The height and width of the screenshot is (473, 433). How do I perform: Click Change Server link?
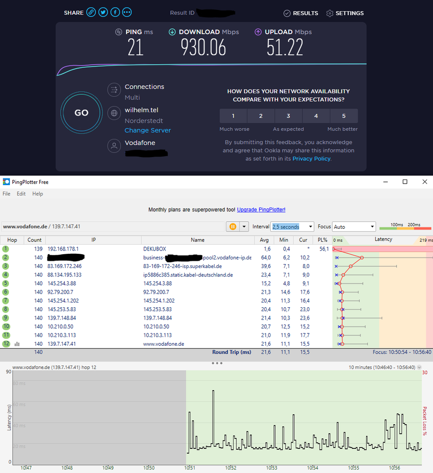click(147, 130)
